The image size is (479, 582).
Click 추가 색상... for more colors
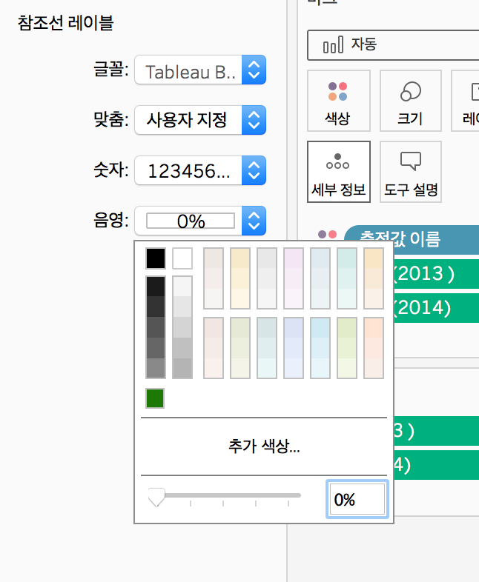[x=264, y=446]
